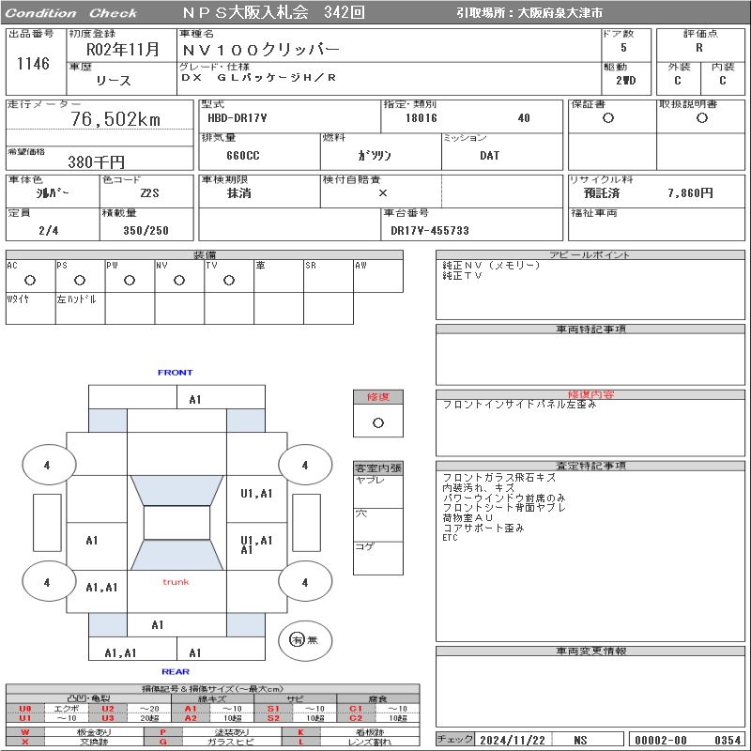Click the repair history circle under 修復
This screenshot has width=751, height=751.
click(378, 423)
